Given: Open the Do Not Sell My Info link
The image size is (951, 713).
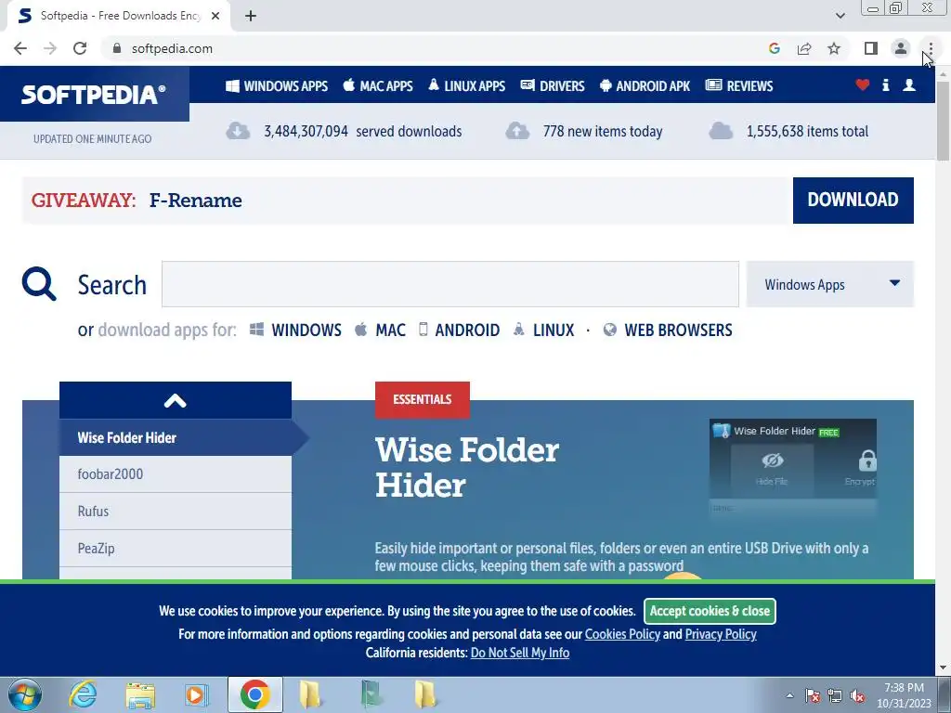Looking at the screenshot, I should coord(520,653).
